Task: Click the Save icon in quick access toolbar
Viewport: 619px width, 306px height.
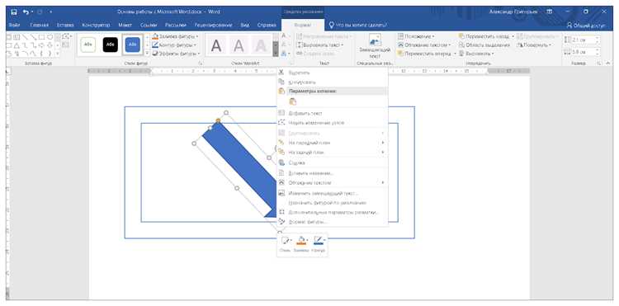Action: click(x=14, y=12)
